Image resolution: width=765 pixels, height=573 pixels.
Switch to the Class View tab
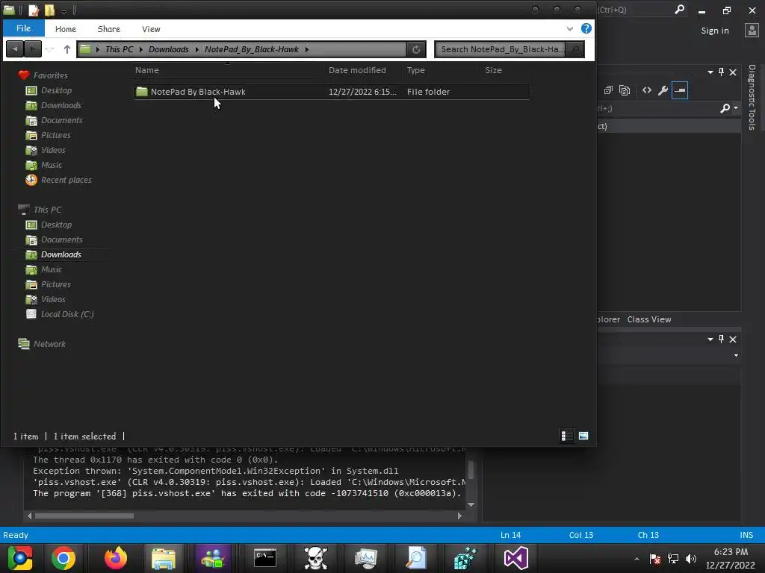pyautogui.click(x=649, y=319)
